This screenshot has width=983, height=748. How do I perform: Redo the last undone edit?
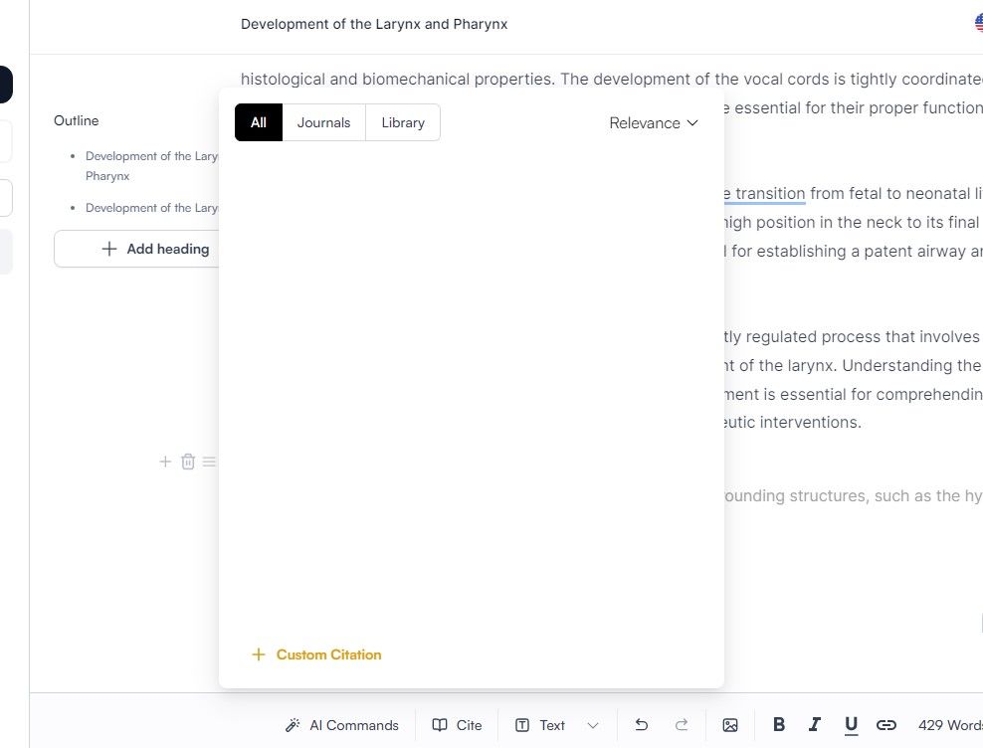(682, 725)
